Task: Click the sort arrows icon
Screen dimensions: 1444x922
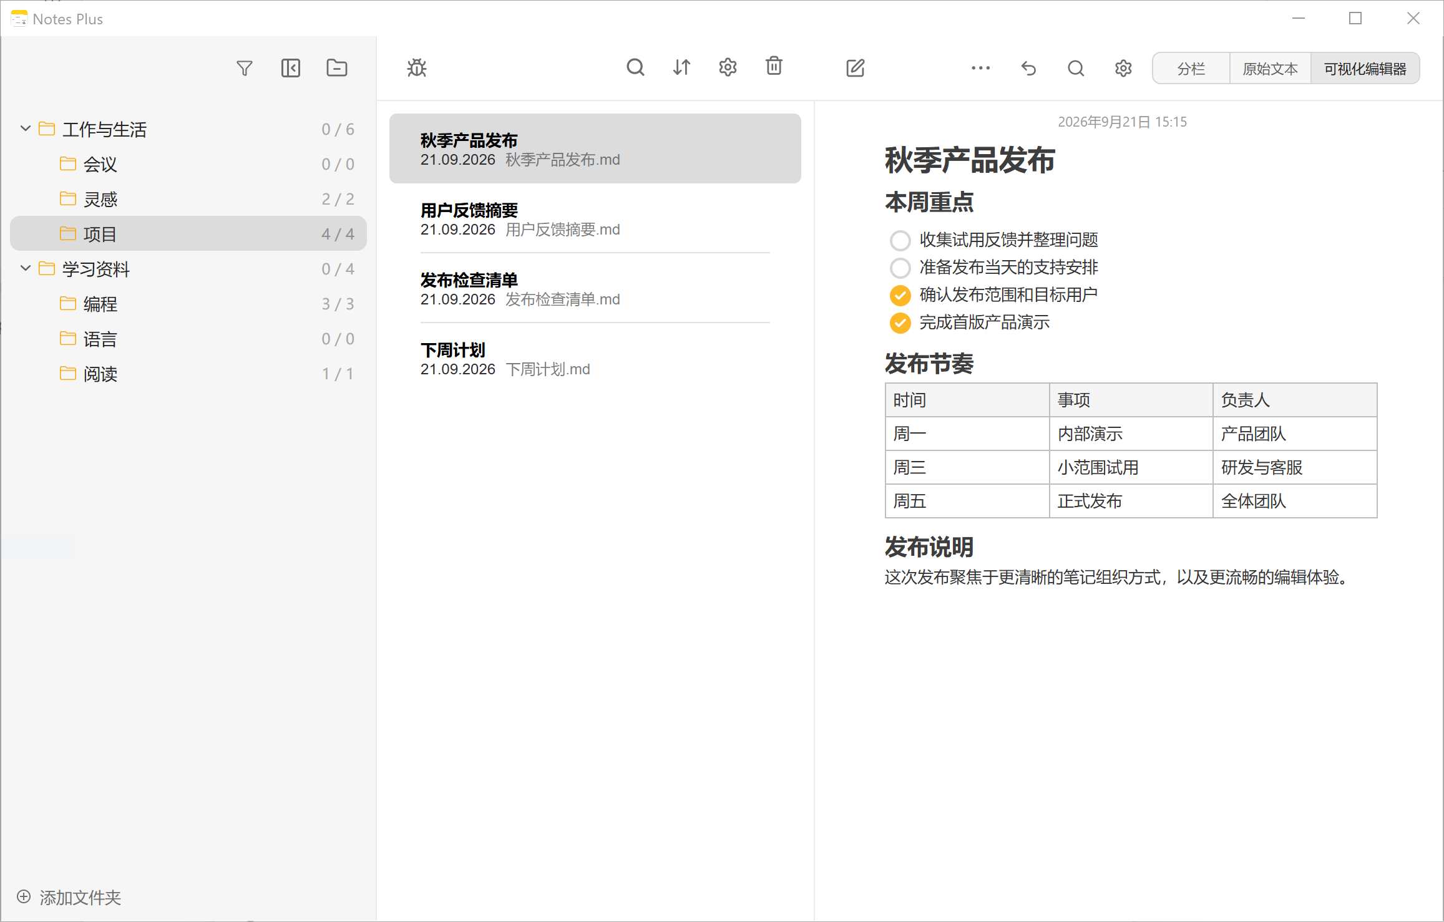Action: pyautogui.click(x=681, y=67)
